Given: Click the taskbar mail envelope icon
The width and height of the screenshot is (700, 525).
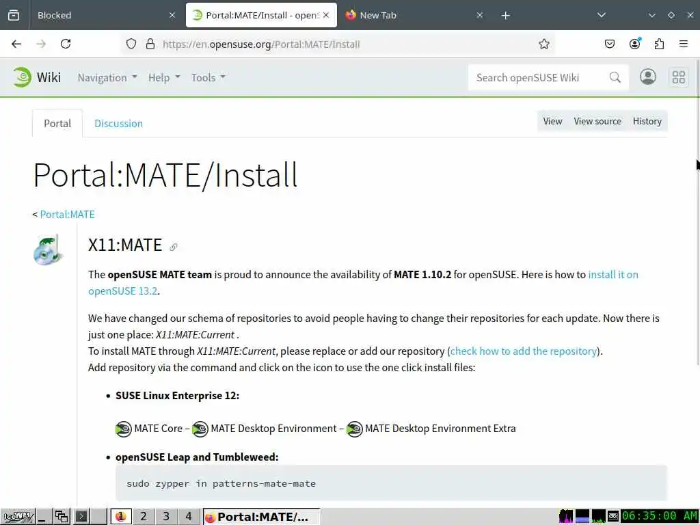Looking at the screenshot, I should click(x=613, y=517).
